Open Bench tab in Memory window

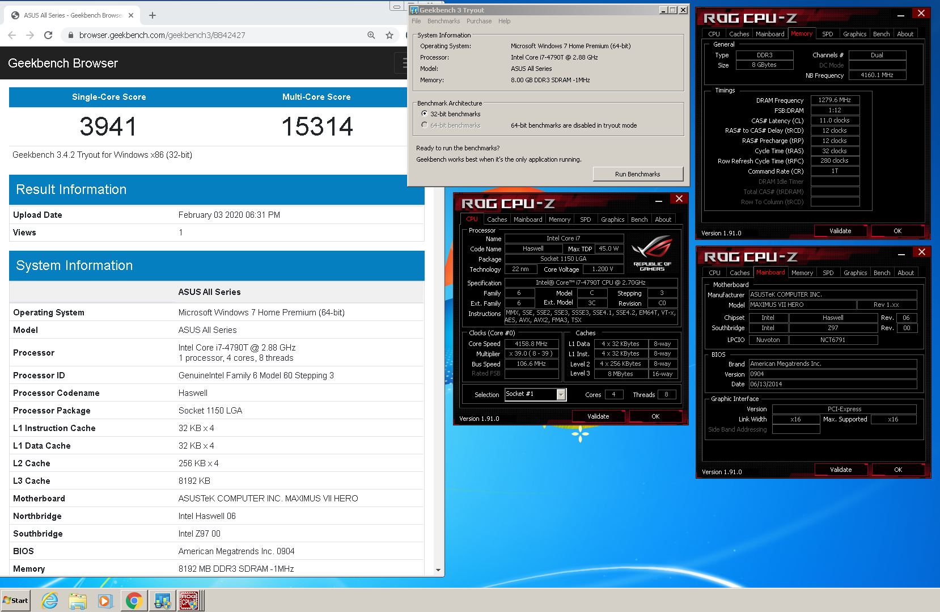click(x=882, y=34)
